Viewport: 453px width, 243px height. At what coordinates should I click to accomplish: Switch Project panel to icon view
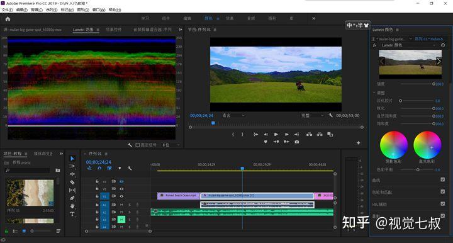pos(24,231)
